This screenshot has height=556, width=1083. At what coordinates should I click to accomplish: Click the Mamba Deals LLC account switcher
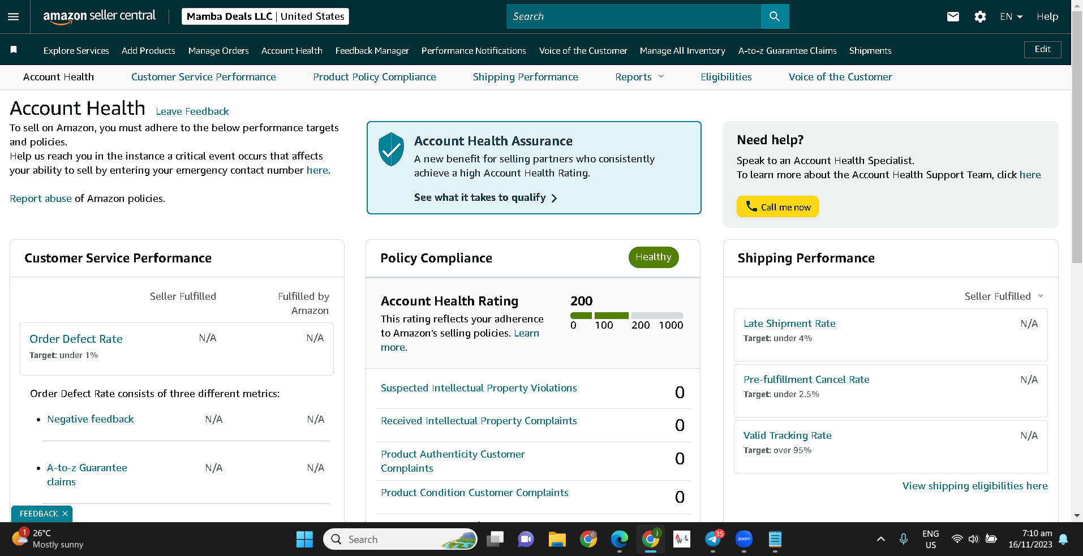[265, 16]
